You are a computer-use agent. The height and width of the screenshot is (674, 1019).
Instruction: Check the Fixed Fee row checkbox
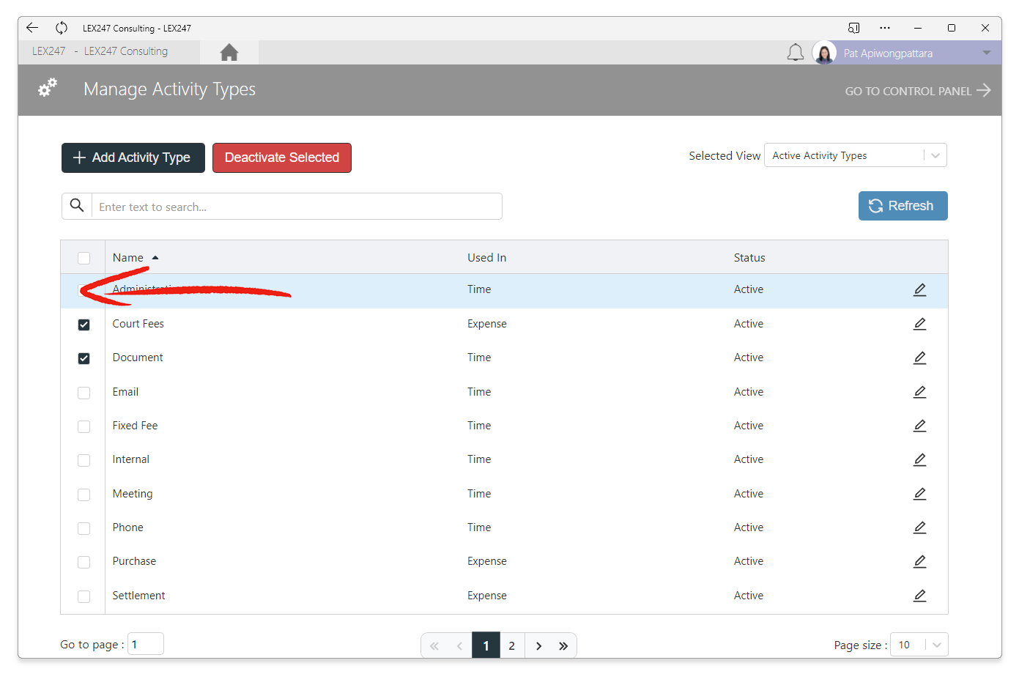click(84, 426)
